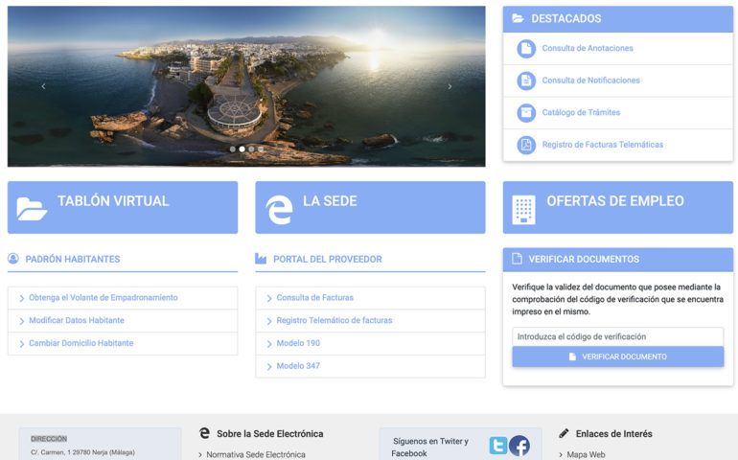Click the Verificar Documentos header file icon
The image size is (738, 460).
[x=517, y=259]
